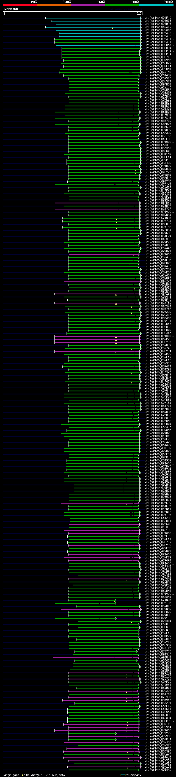The width and height of the screenshot is (176, 777).
Task: Click the yellow large-gap marker in legend
Action: pyautogui.click(x=23, y=775)
